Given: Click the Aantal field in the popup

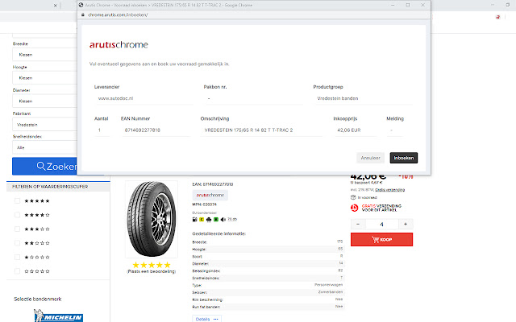Looking at the screenshot, I should [102, 130].
